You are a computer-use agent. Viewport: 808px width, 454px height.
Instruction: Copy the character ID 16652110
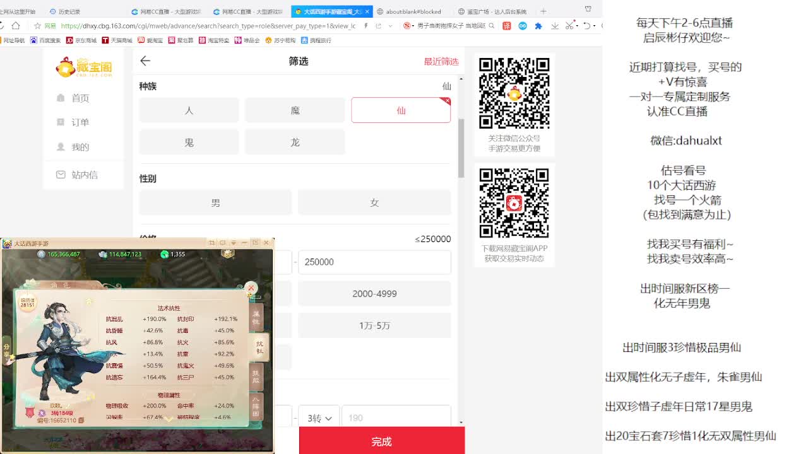coord(81,421)
